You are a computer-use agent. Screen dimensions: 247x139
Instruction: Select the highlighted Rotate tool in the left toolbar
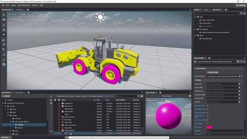[4, 35]
